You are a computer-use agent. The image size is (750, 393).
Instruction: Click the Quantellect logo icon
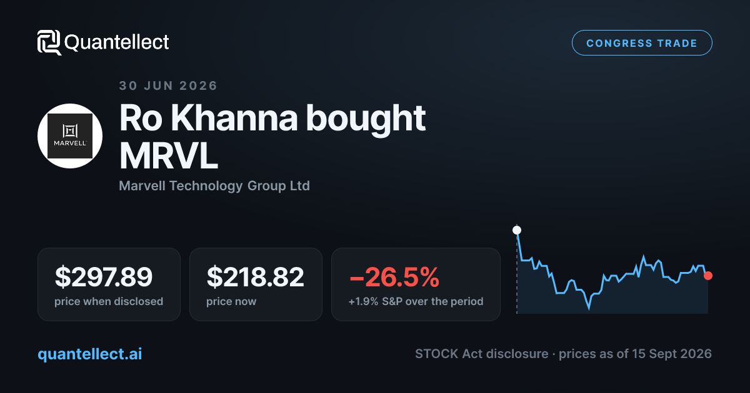point(49,42)
